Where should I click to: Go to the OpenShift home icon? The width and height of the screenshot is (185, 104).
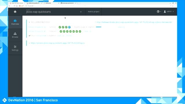15,12
